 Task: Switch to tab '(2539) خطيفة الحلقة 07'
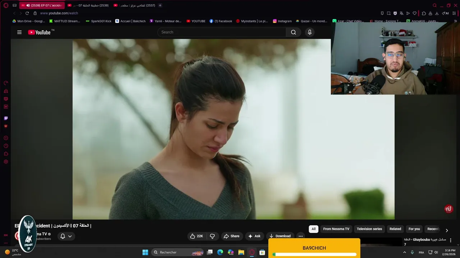[88, 5]
